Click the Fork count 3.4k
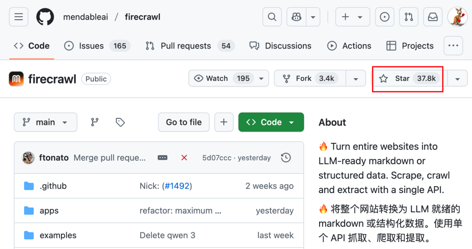 click(x=326, y=79)
